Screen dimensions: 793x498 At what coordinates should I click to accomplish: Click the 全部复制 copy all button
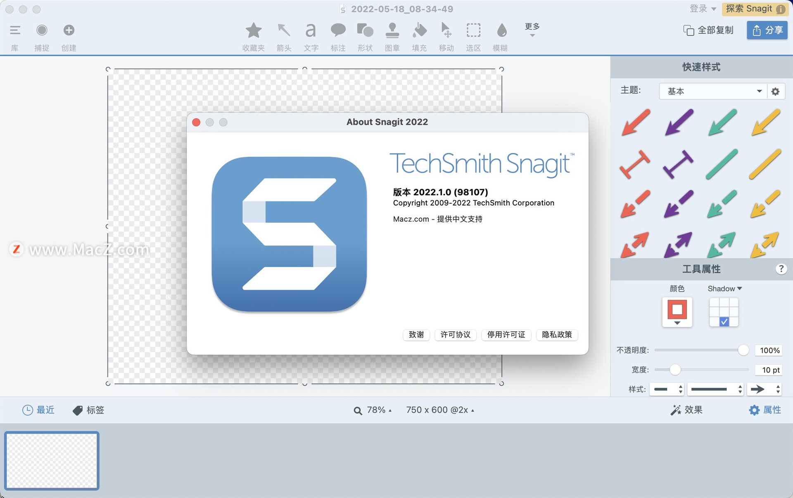point(708,30)
